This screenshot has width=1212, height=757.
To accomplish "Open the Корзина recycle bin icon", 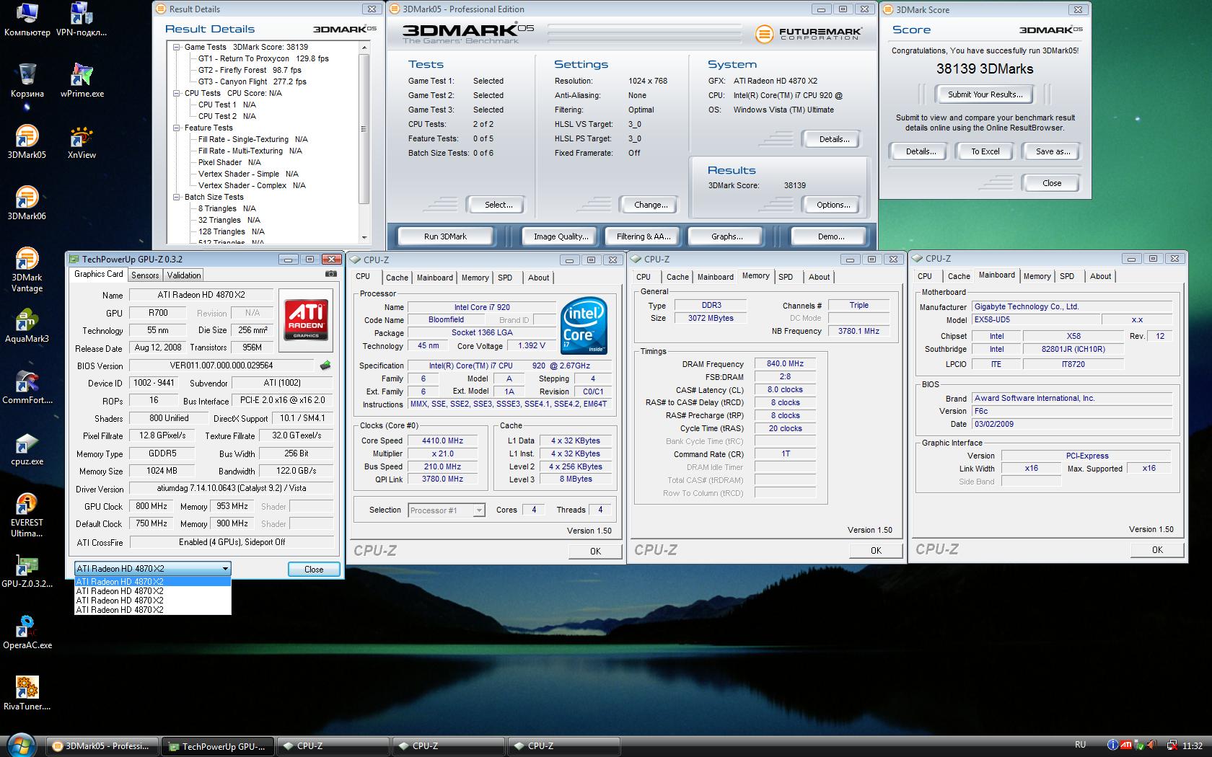I will (27, 81).
